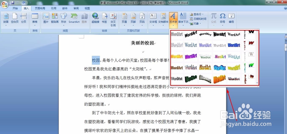Select the magenta purple WordArt style
This screenshot has width=287, height=134.
pyautogui.click(x=191, y=56)
